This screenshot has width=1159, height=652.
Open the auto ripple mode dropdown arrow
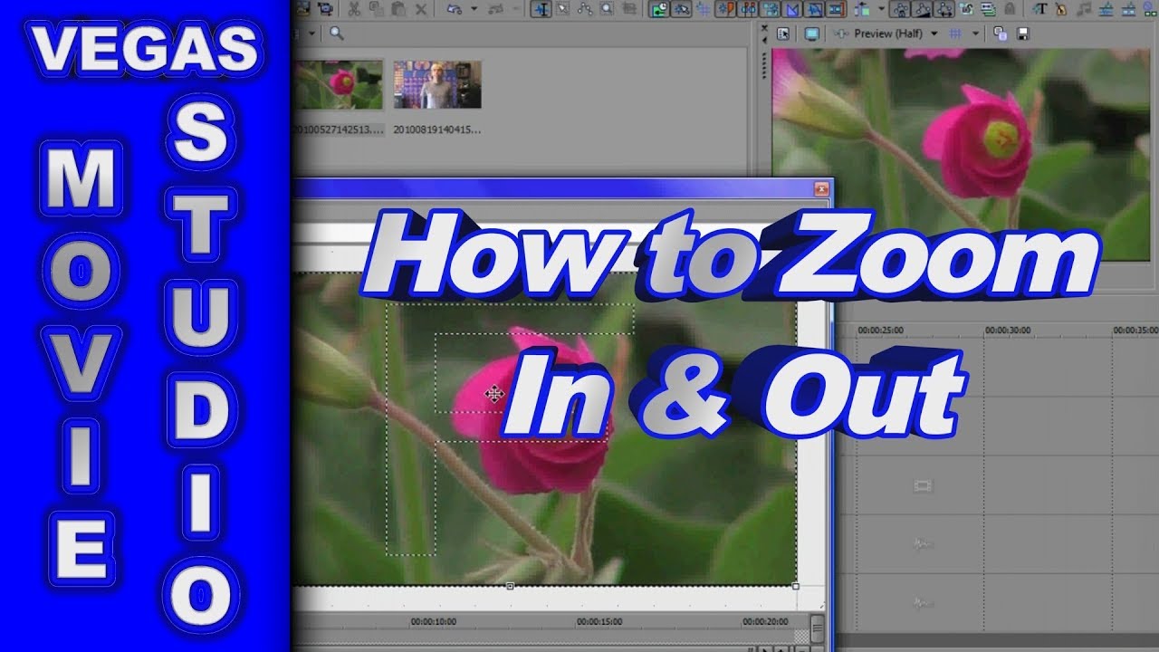881,9
